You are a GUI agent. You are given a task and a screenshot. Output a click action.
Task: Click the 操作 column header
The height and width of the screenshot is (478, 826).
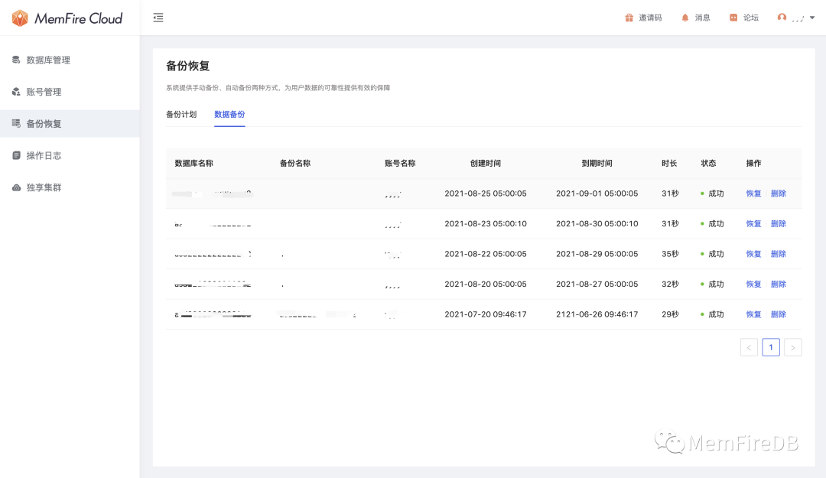tap(754, 164)
